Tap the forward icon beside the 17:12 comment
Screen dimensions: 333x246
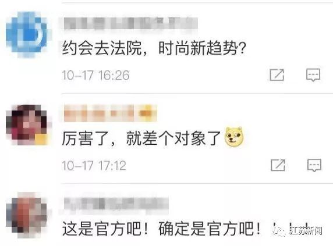point(278,165)
